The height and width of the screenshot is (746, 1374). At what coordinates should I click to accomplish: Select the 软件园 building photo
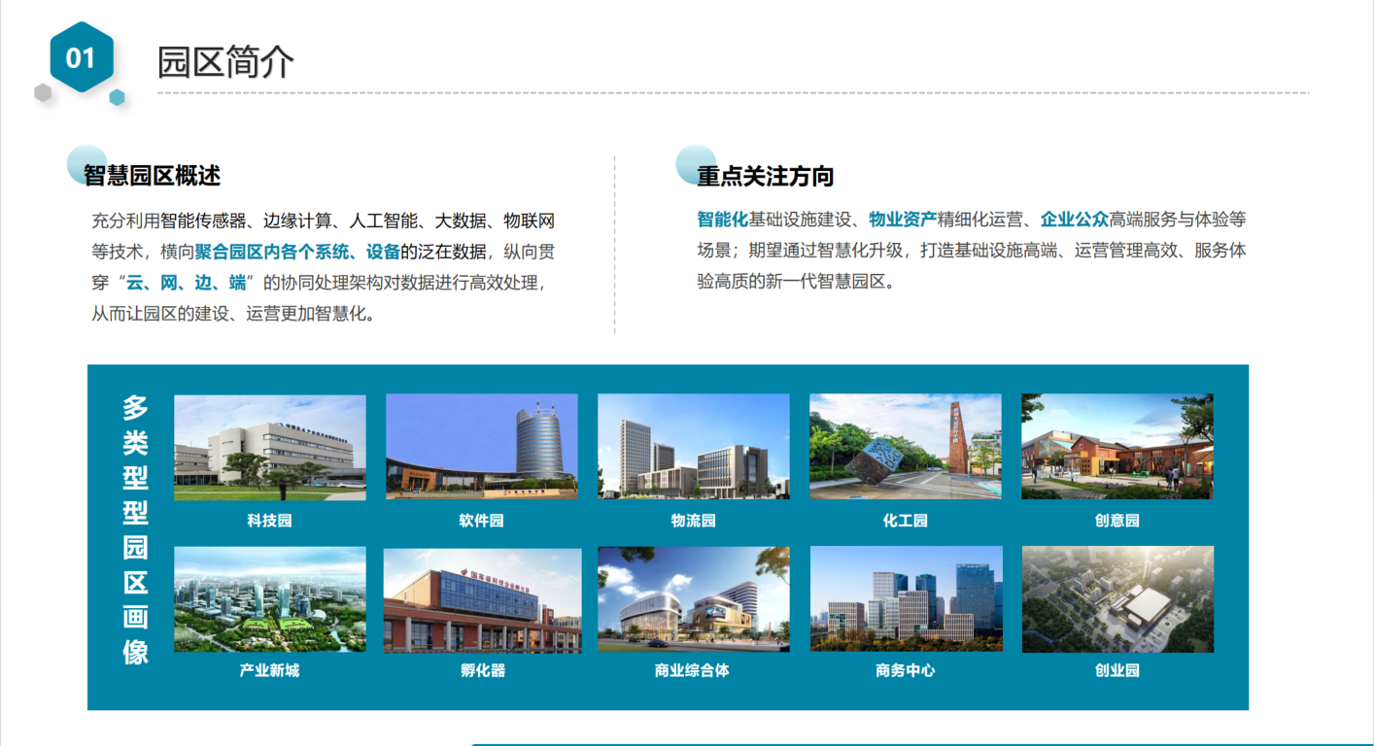(482, 447)
